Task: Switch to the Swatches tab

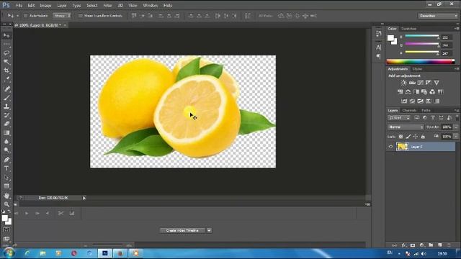Action: [409, 29]
